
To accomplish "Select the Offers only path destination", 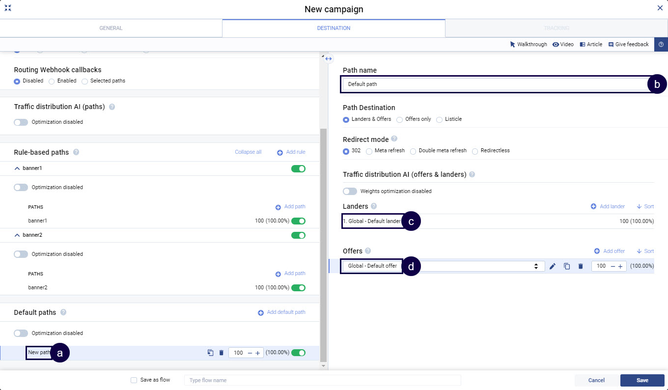I will point(400,119).
